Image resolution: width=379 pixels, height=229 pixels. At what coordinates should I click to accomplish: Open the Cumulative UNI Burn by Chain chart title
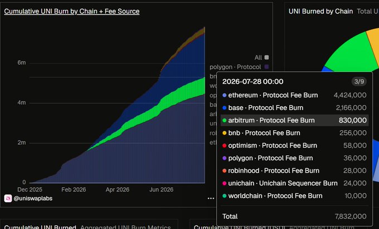click(x=72, y=11)
